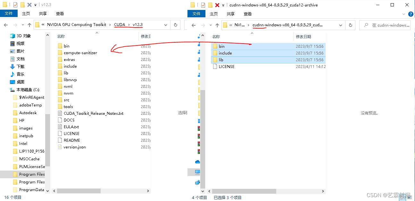Open 查看 tab in the v12.3 window

pos(60,13)
